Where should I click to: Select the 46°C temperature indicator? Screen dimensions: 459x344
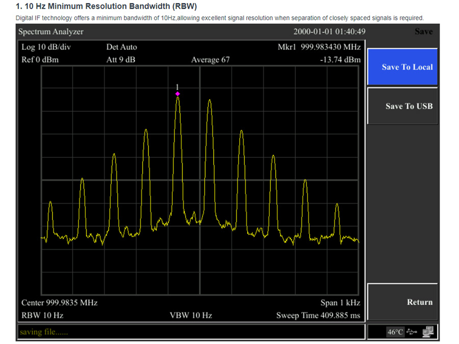[x=394, y=332]
